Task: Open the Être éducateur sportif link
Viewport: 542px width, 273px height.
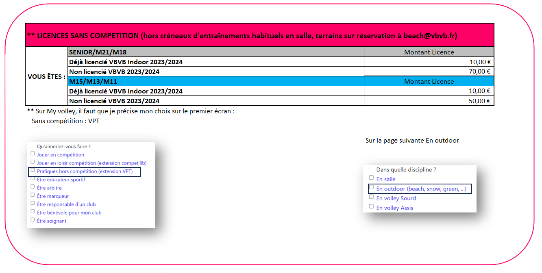Action: 61,180
